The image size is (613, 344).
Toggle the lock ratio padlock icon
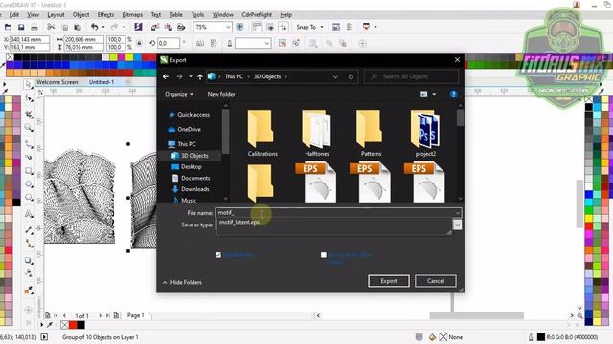pyautogui.click(x=139, y=43)
